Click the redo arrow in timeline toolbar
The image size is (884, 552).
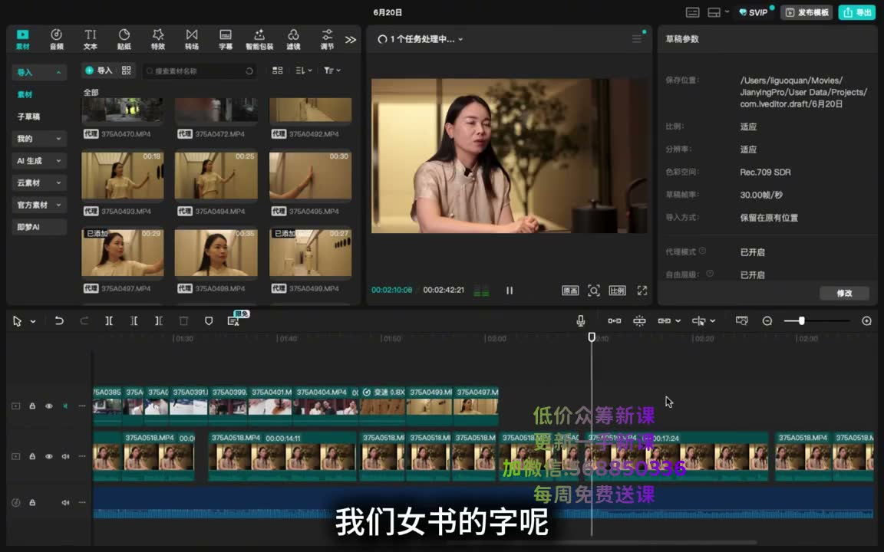coord(84,320)
